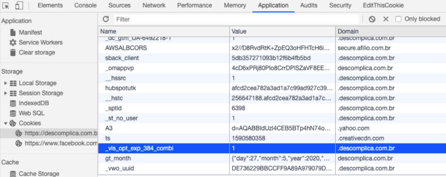Select the Application tab
Image resolution: width=446 pixels, height=177 pixels.
[273, 5]
